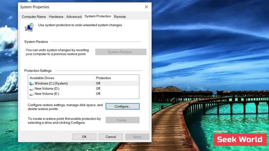Click the New Volume (E:) drive icon
The width and height of the screenshot is (269, 151).
32,94
